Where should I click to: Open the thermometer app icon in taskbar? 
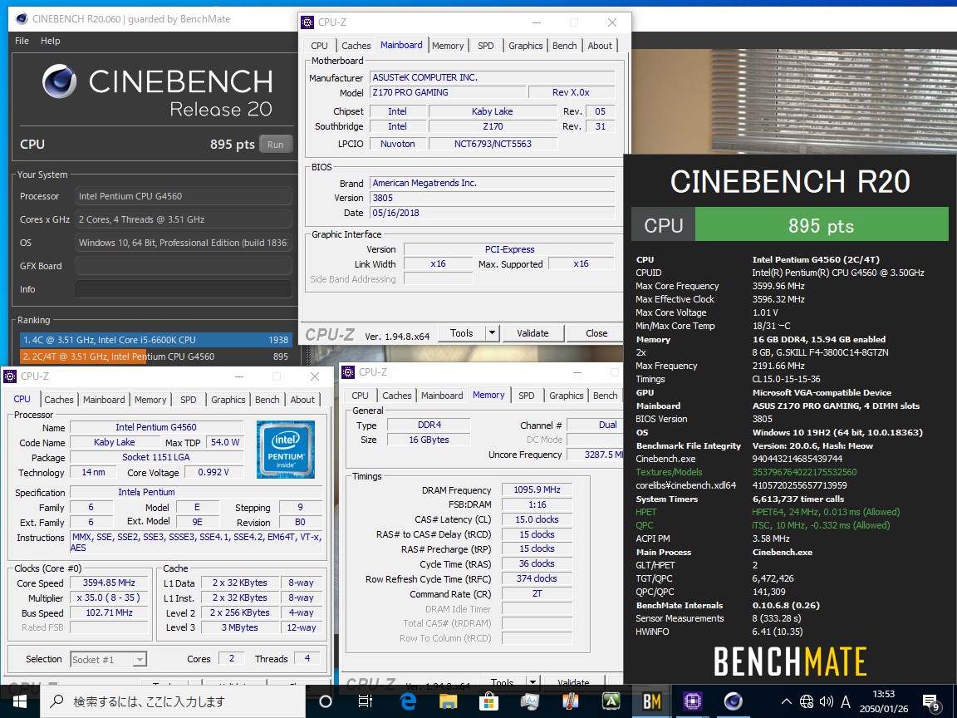pos(570,701)
